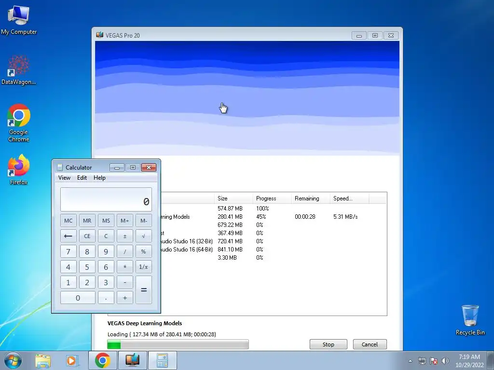Click the network tray icon
Image resolution: width=494 pixels, height=370 pixels.
[422, 361]
